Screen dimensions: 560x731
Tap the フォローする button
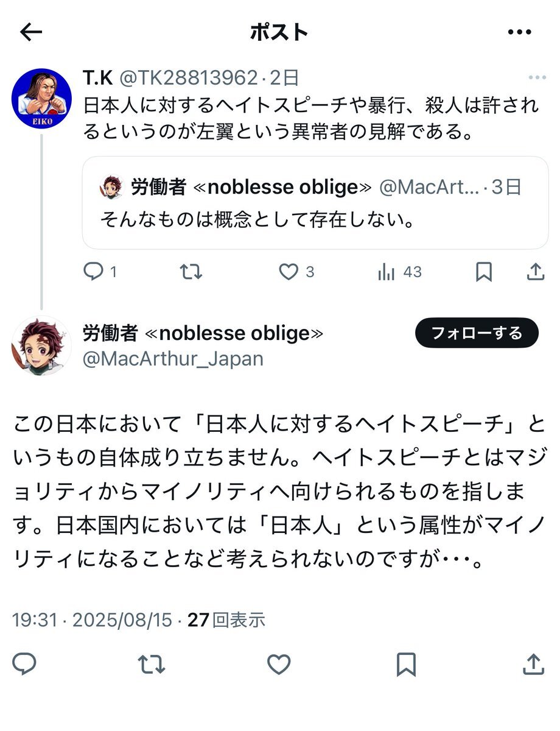477,333
